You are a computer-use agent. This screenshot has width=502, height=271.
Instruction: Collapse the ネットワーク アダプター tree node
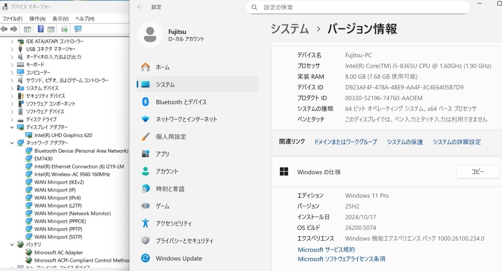(12, 143)
